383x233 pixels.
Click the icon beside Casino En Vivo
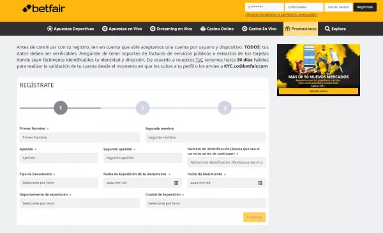coord(244,29)
